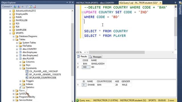Open the document tabs list dropdown arrow
This screenshot has height=102, width=182.
tap(175, 3)
